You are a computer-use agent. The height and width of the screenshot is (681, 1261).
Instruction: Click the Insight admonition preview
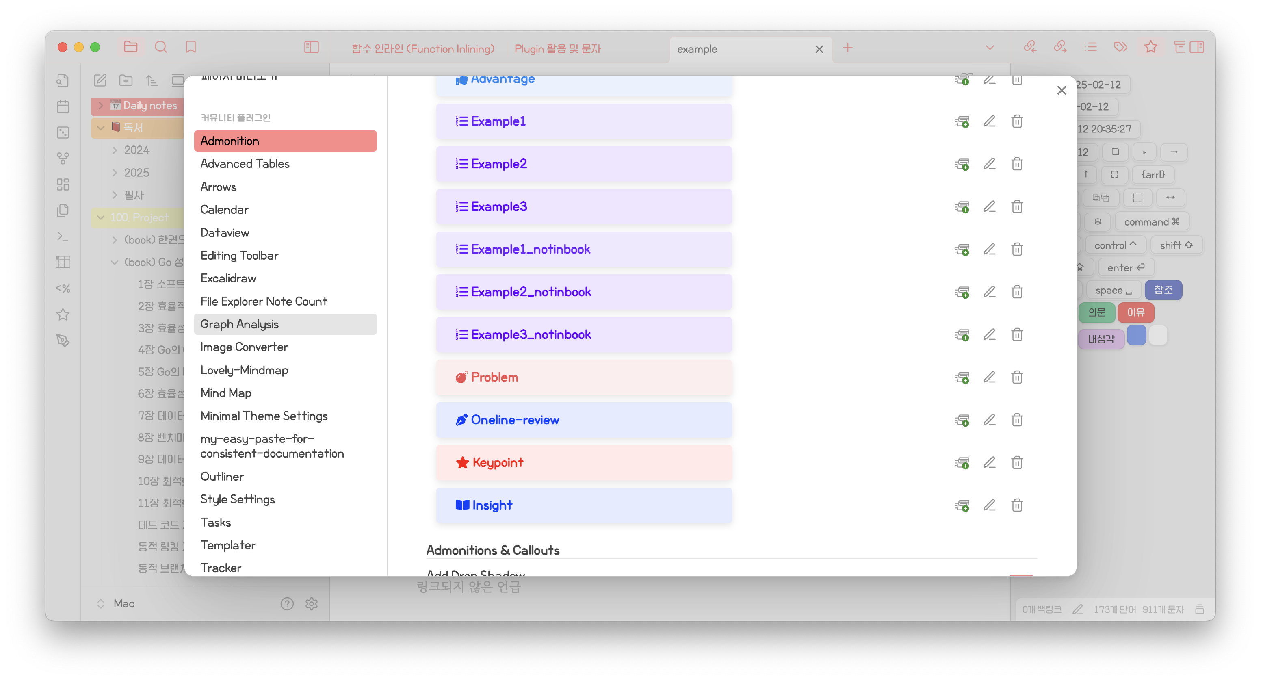(584, 505)
